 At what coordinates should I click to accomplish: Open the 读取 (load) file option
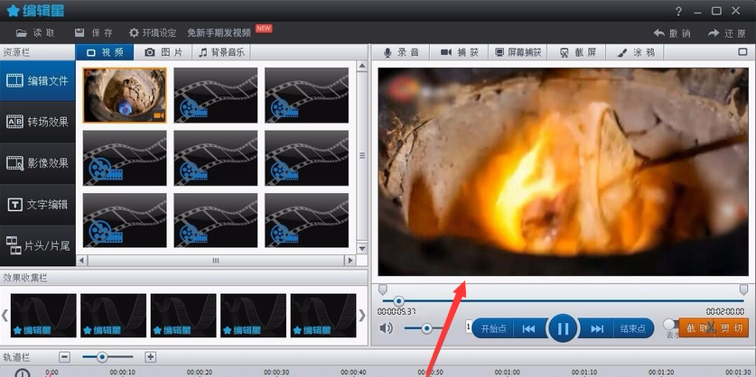coord(35,32)
